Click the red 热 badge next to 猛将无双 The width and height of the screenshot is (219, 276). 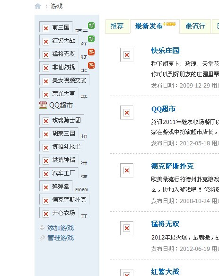[91, 52]
